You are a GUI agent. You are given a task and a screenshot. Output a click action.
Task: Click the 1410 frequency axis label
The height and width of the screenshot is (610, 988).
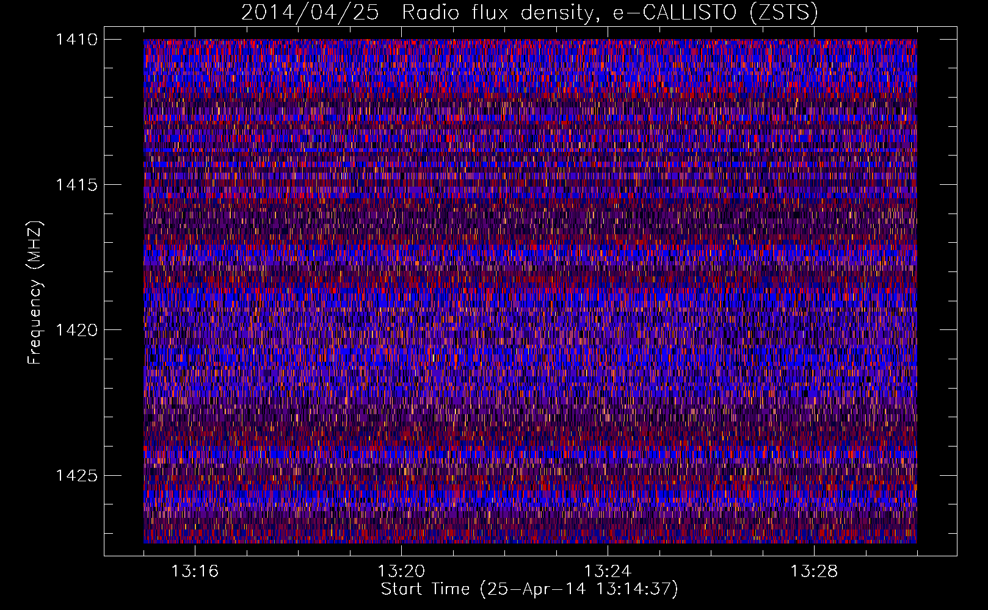[x=76, y=40]
